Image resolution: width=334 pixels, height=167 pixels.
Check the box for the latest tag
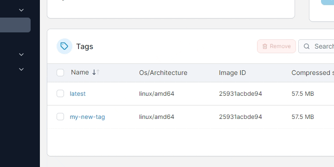(x=60, y=93)
